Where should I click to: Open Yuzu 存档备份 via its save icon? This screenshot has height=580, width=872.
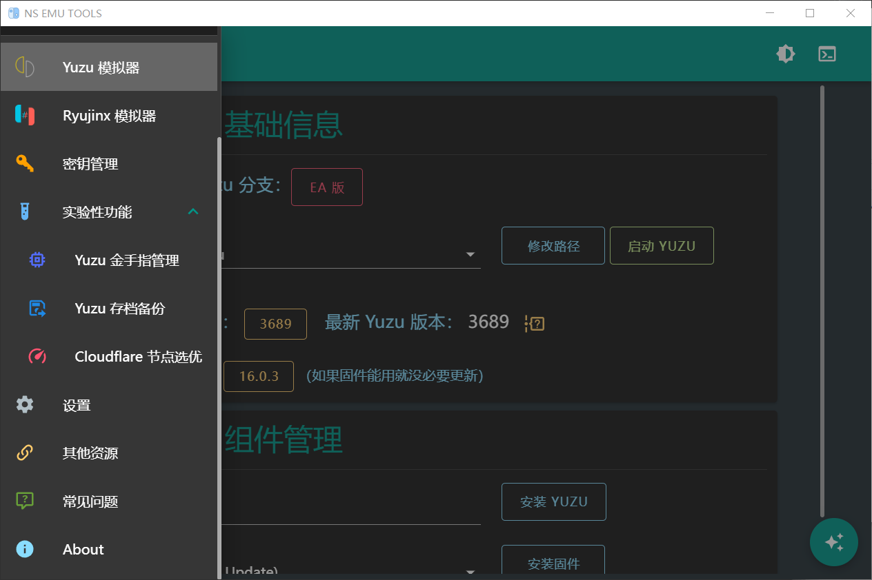pos(37,308)
